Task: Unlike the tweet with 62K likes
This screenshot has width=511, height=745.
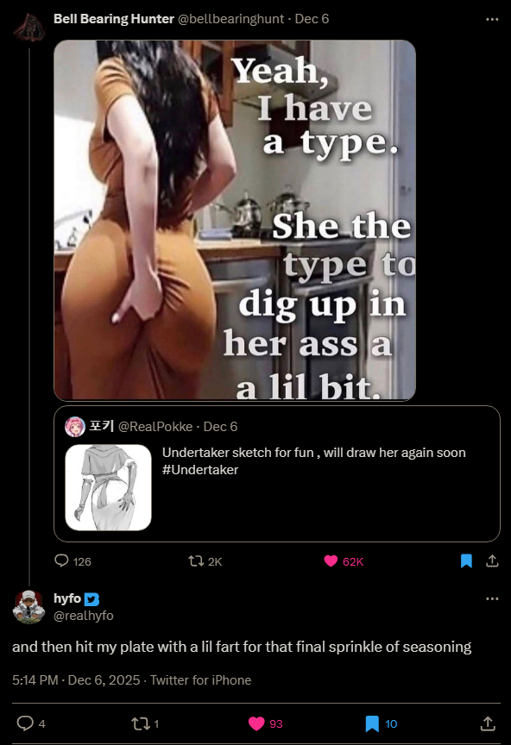Action: (x=331, y=561)
